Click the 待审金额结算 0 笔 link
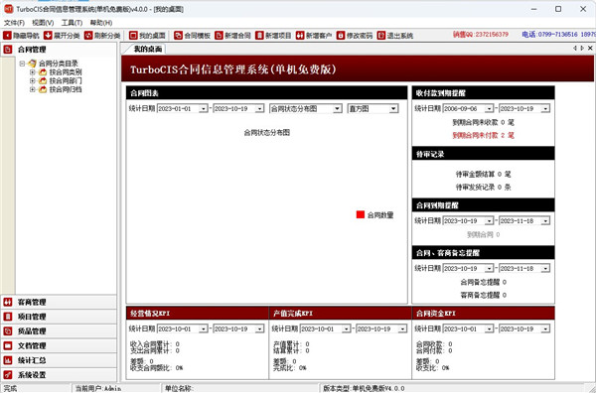The width and height of the screenshot is (596, 393). pyautogui.click(x=483, y=175)
